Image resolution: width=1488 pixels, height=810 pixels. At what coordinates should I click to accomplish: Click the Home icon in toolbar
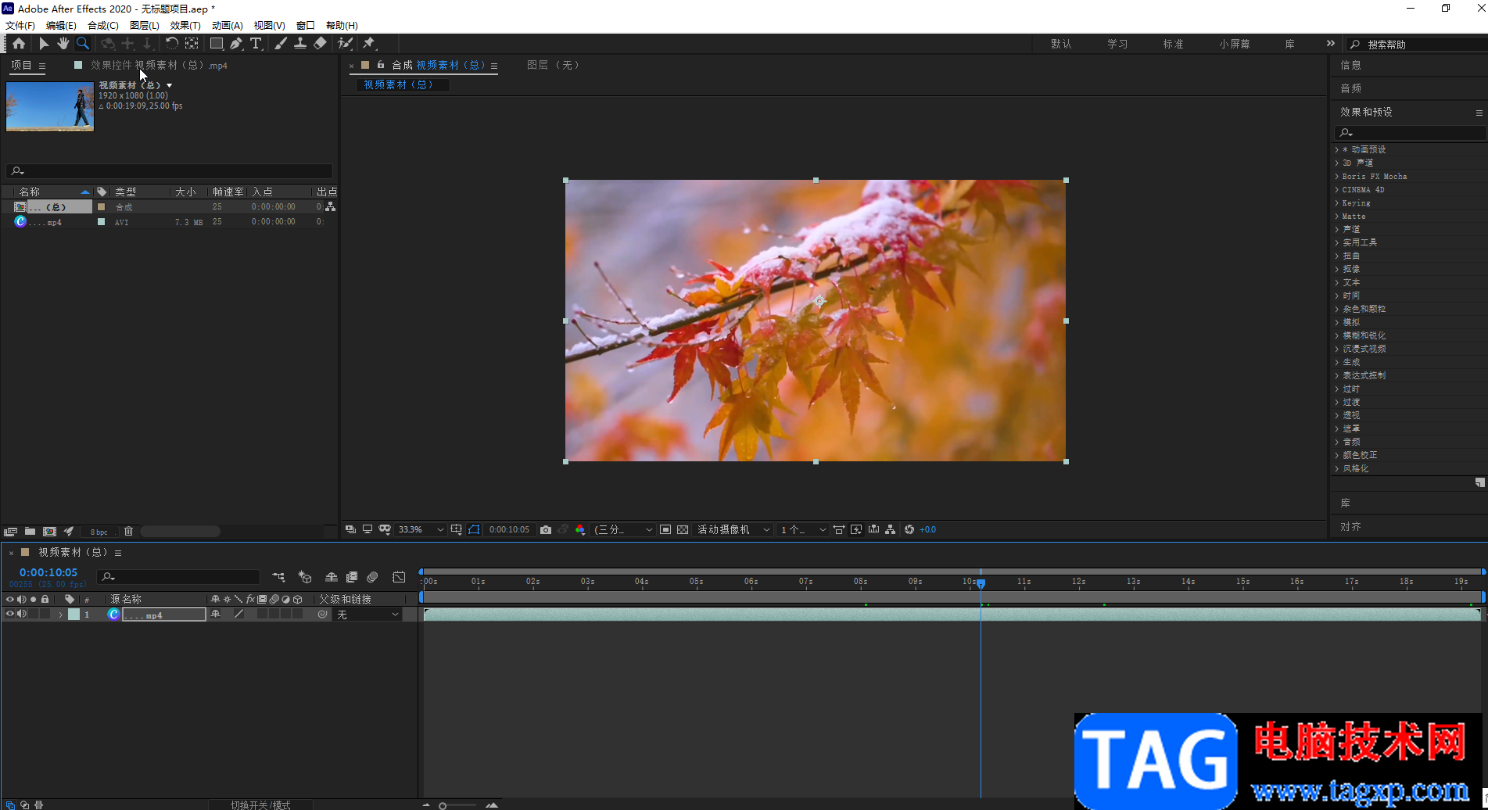pos(19,44)
